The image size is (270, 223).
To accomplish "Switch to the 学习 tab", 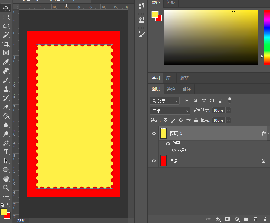I will [156, 78].
